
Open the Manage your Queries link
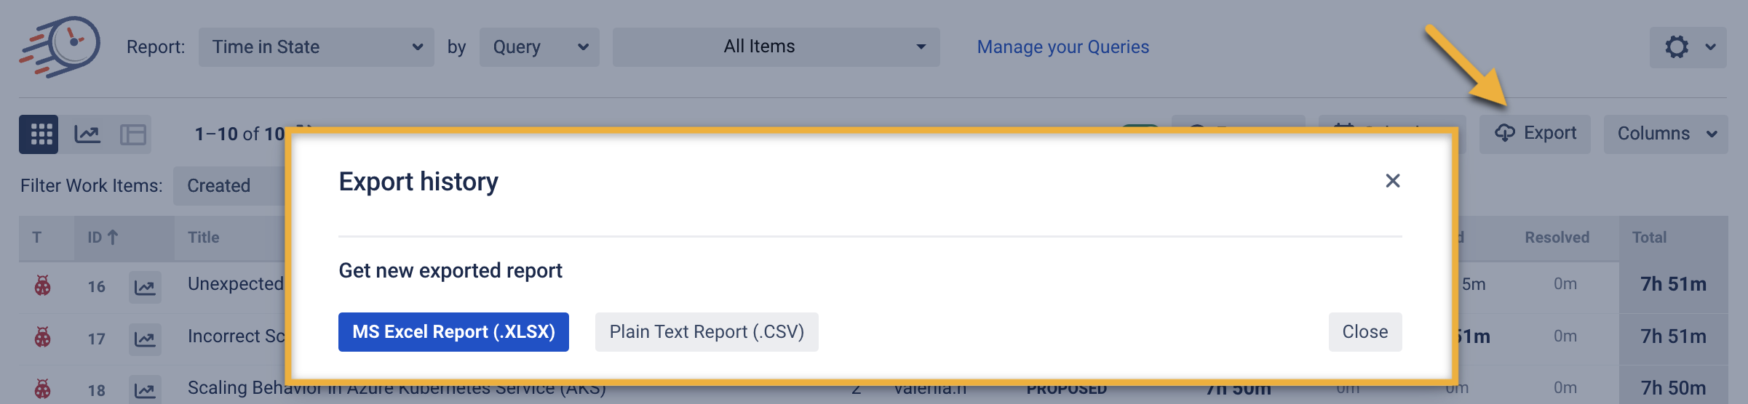[x=1062, y=47]
